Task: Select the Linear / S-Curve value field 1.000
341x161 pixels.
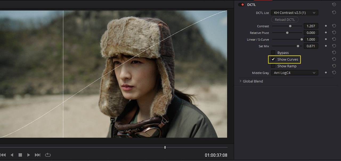Action: (311, 39)
